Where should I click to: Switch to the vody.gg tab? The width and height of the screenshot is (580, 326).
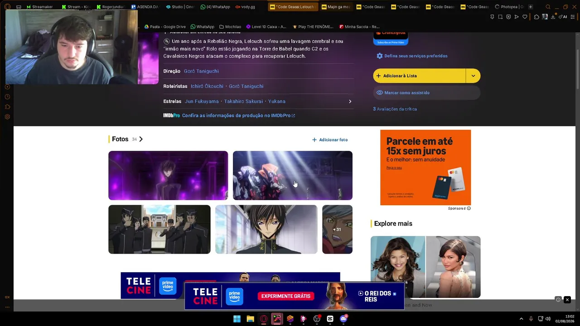[245, 7]
